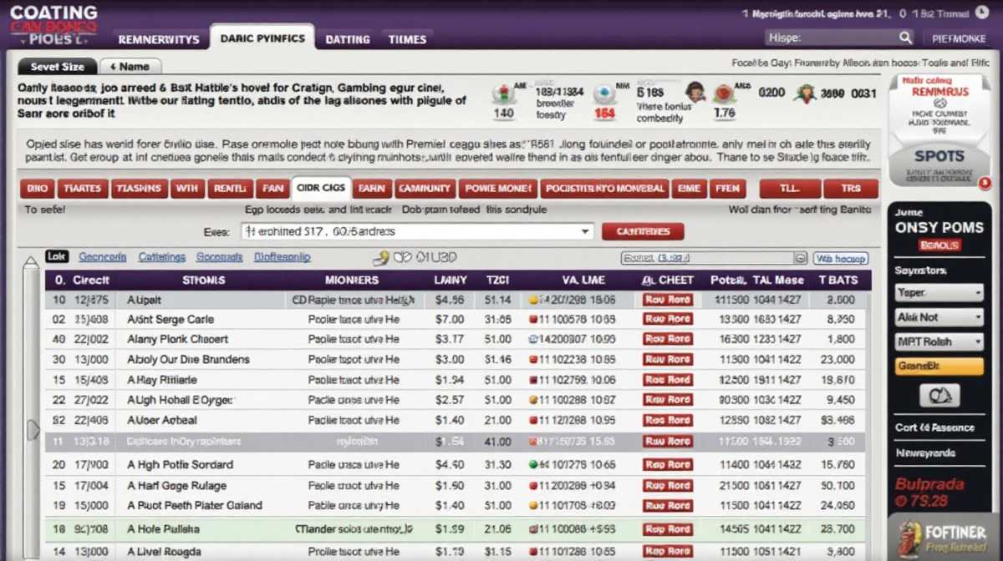Open the Cafetings link above the table

161,258
